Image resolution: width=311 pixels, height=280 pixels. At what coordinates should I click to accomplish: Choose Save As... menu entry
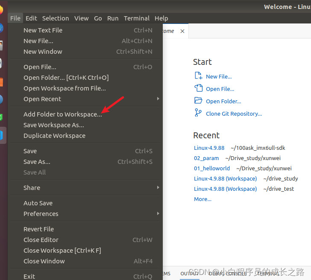[85, 162]
